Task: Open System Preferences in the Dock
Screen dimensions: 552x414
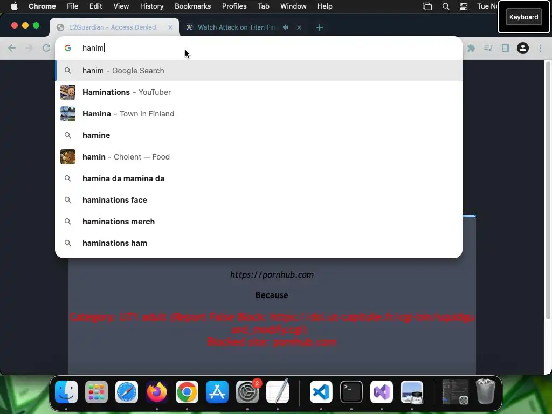Action: (x=247, y=392)
